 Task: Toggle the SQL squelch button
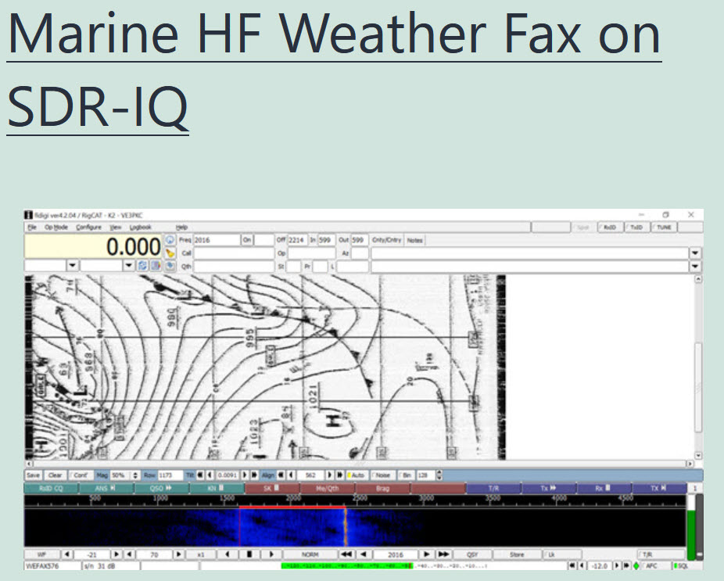pos(680,565)
